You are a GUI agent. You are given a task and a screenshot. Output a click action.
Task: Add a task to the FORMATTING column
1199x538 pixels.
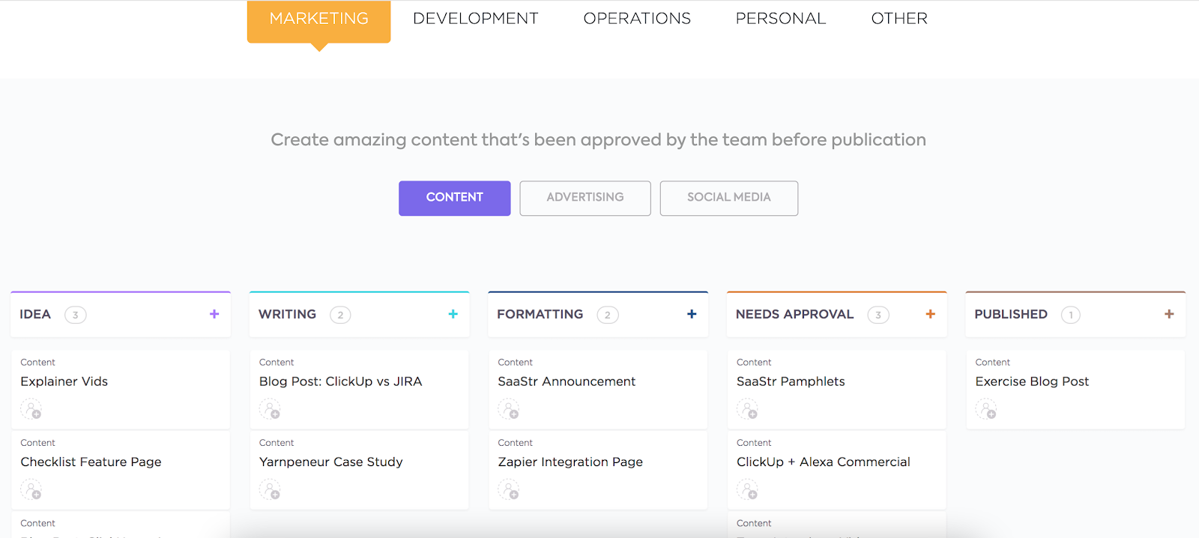click(x=692, y=314)
